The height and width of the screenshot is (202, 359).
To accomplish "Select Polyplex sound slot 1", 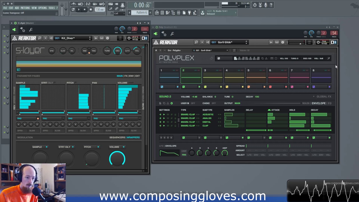I will point(169,75).
